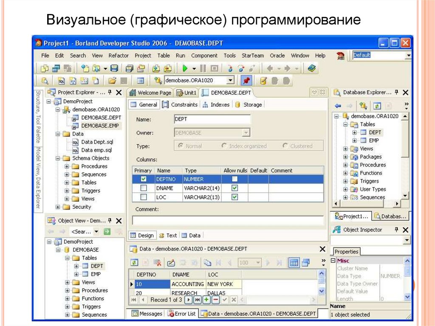Open the Error List tab
Image resolution: width=435 pixels, height=326 pixels.
click(182, 314)
